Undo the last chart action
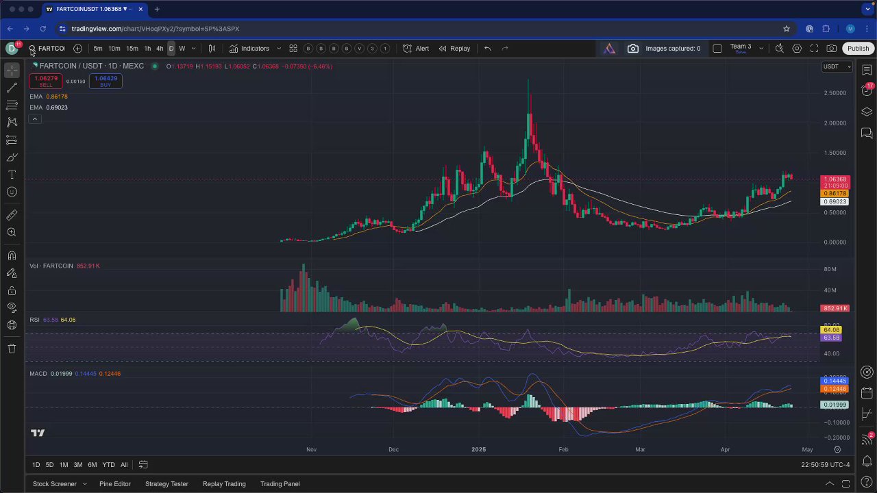Screen dimensions: 877x493 tap(487, 49)
